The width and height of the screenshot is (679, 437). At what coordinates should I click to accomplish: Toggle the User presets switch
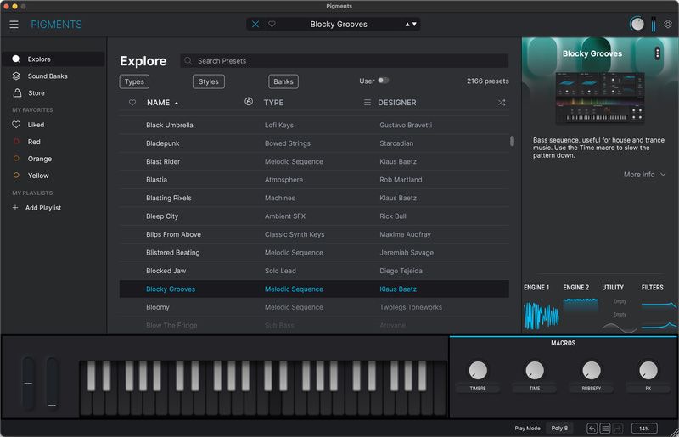(x=384, y=81)
